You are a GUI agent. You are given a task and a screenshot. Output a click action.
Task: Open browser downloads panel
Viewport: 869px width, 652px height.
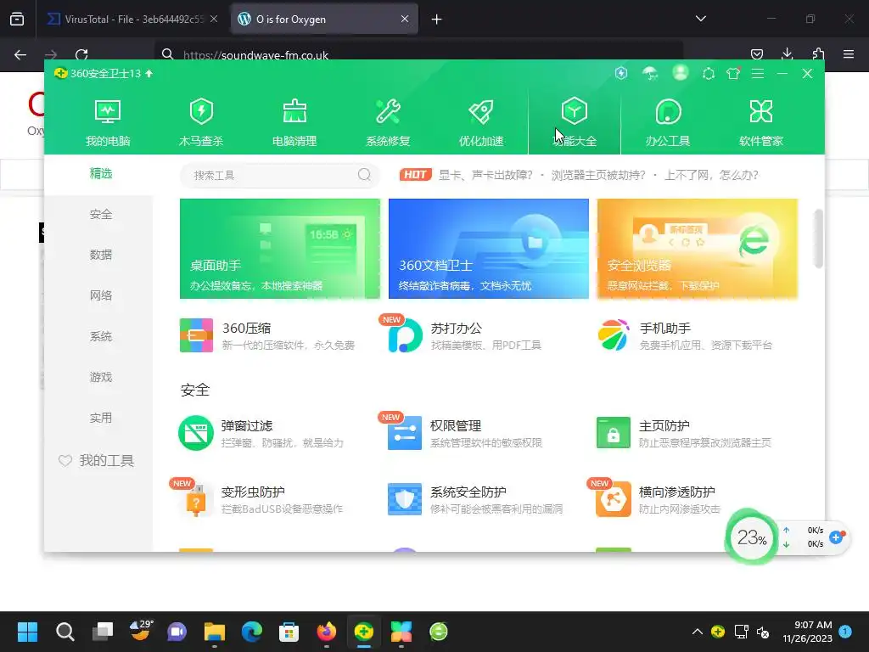point(787,53)
